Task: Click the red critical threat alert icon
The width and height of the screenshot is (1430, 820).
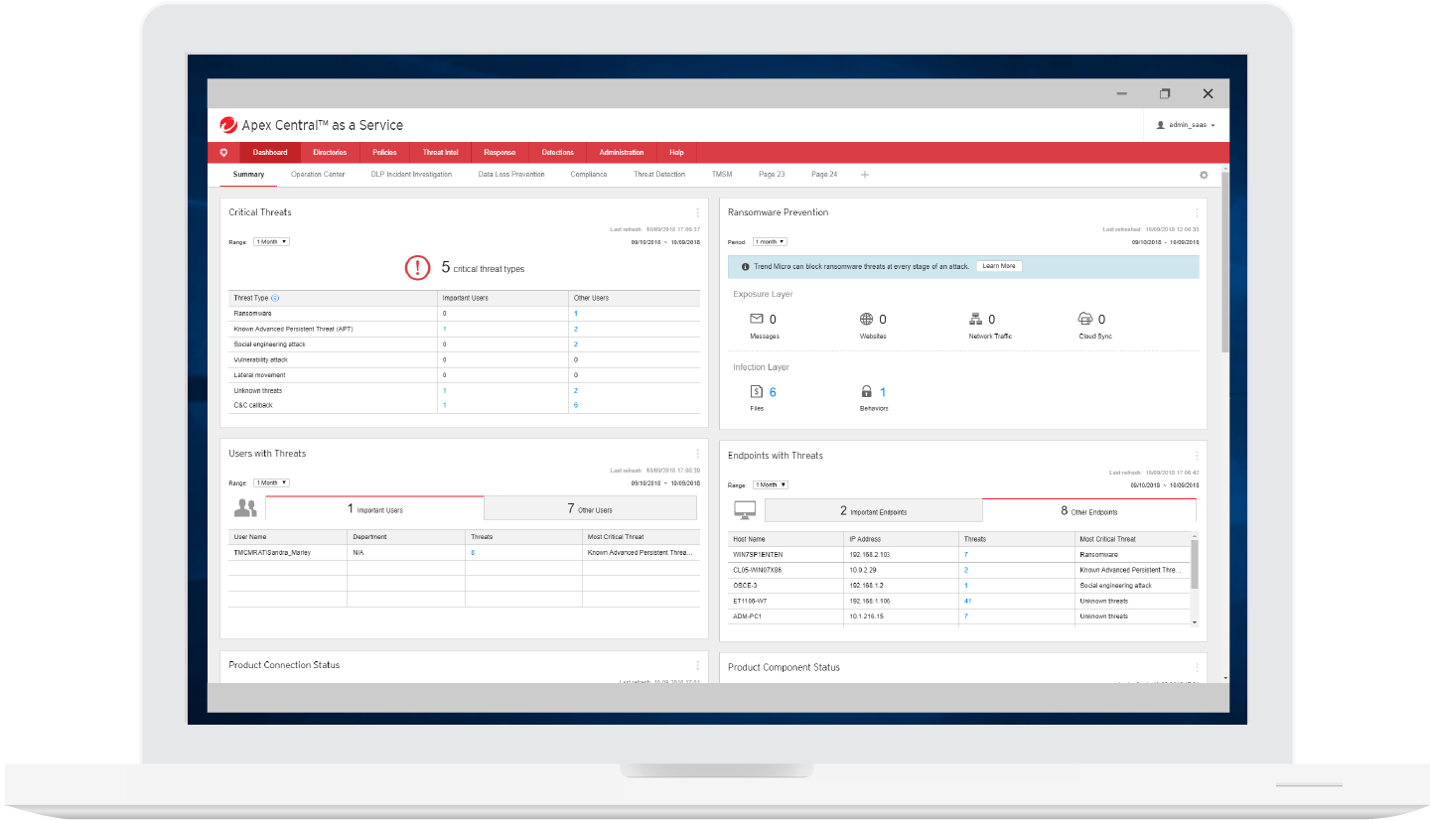Action: coord(417,268)
